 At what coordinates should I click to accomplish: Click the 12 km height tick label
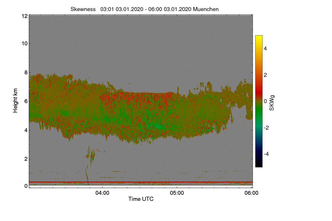(24, 16)
